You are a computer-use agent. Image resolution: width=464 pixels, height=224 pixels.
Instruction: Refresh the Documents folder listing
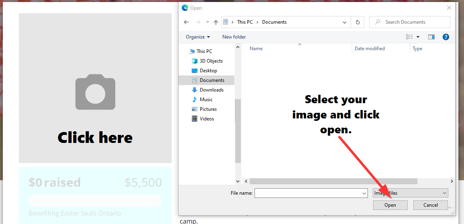click(357, 22)
